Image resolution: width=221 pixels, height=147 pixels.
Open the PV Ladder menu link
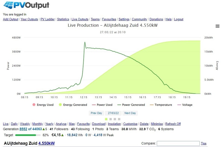click(x=47, y=19)
